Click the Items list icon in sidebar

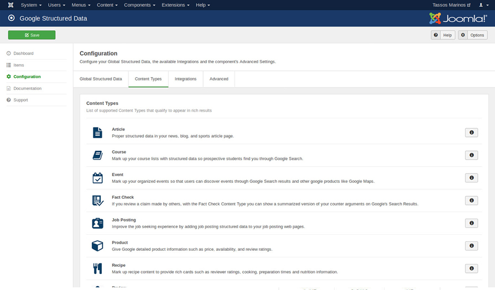pos(8,65)
